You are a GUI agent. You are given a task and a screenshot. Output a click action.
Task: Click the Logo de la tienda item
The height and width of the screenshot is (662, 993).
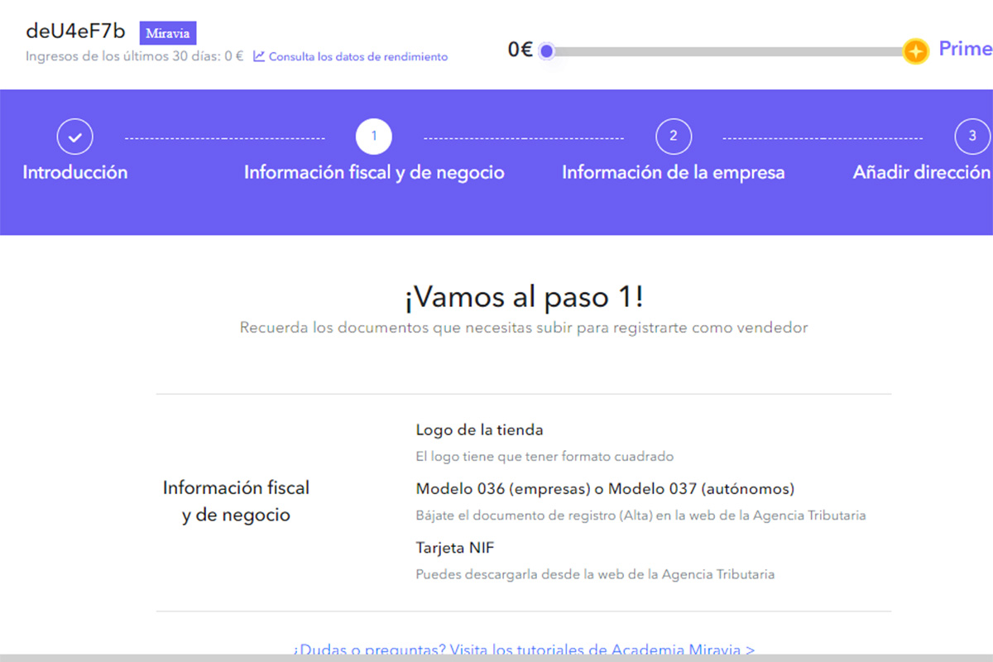pos(479,430)
